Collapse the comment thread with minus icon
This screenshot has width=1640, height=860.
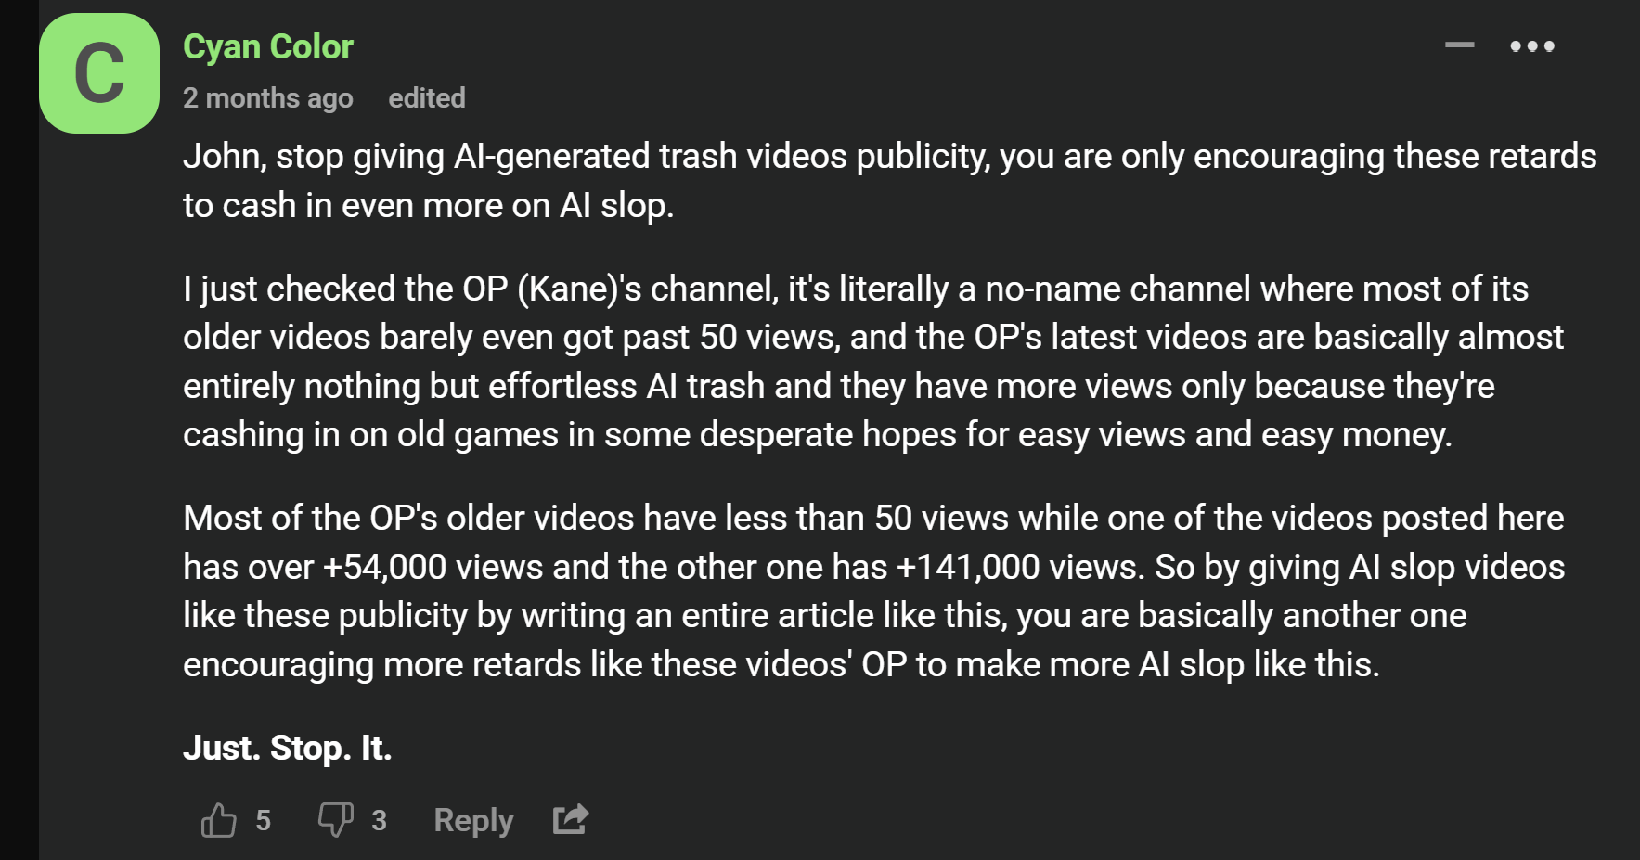click(x=1459, y=45)
